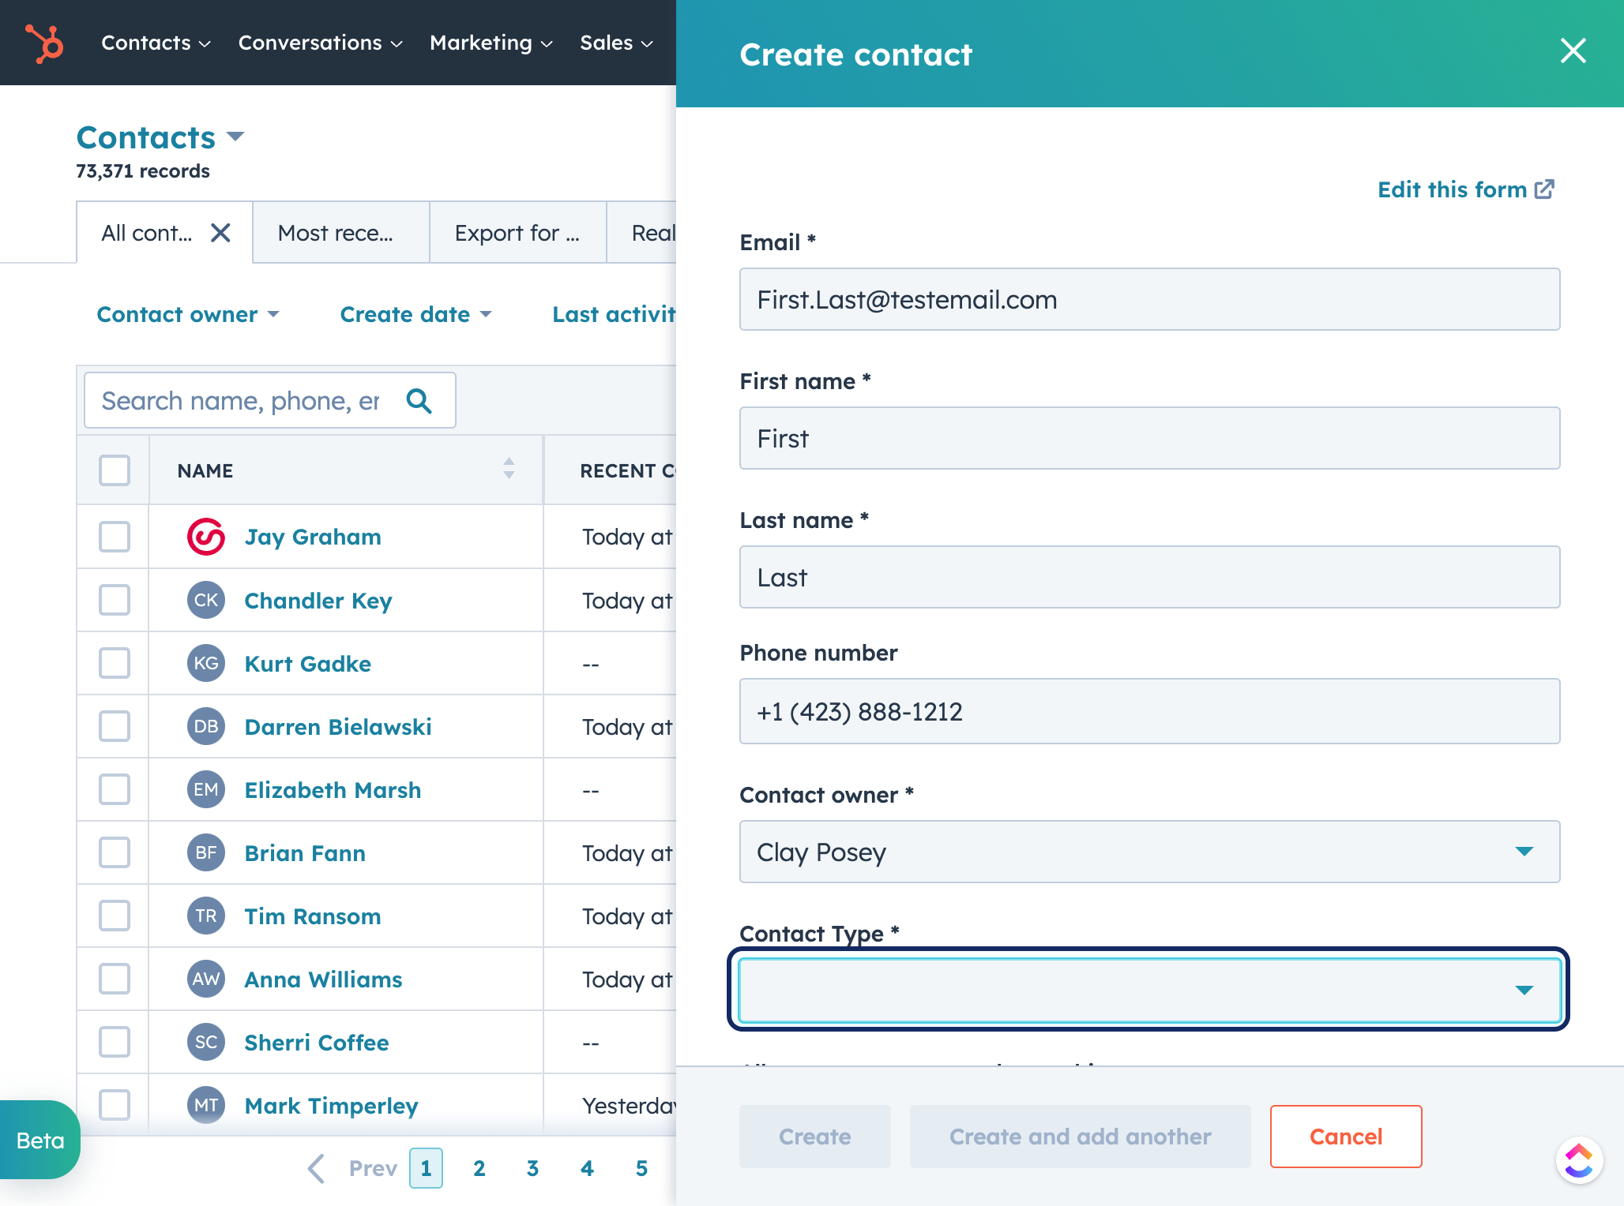Viewport: 1624px width, 1206px height.
Task: Click the MT avatar for Mark Timperley
Action: pyautogui.click(x=206, y=1105)
